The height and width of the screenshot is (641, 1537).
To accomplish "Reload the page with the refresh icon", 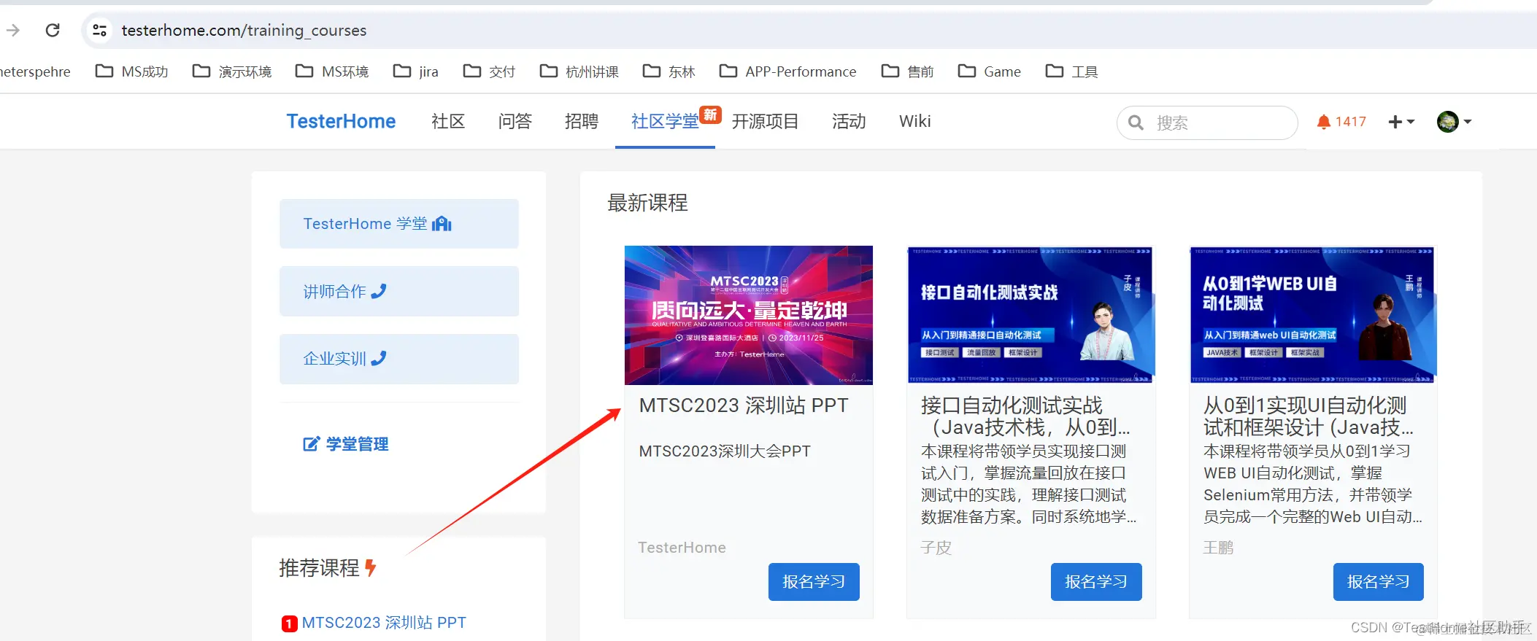I will (53, 31).
